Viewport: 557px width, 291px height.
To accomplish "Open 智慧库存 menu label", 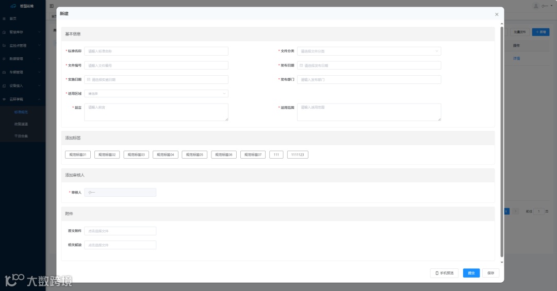I will [x=16, y=32].
